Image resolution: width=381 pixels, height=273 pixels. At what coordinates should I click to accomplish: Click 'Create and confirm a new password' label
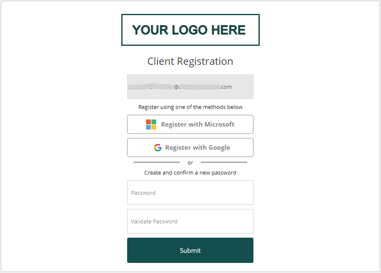click(190, 173)
